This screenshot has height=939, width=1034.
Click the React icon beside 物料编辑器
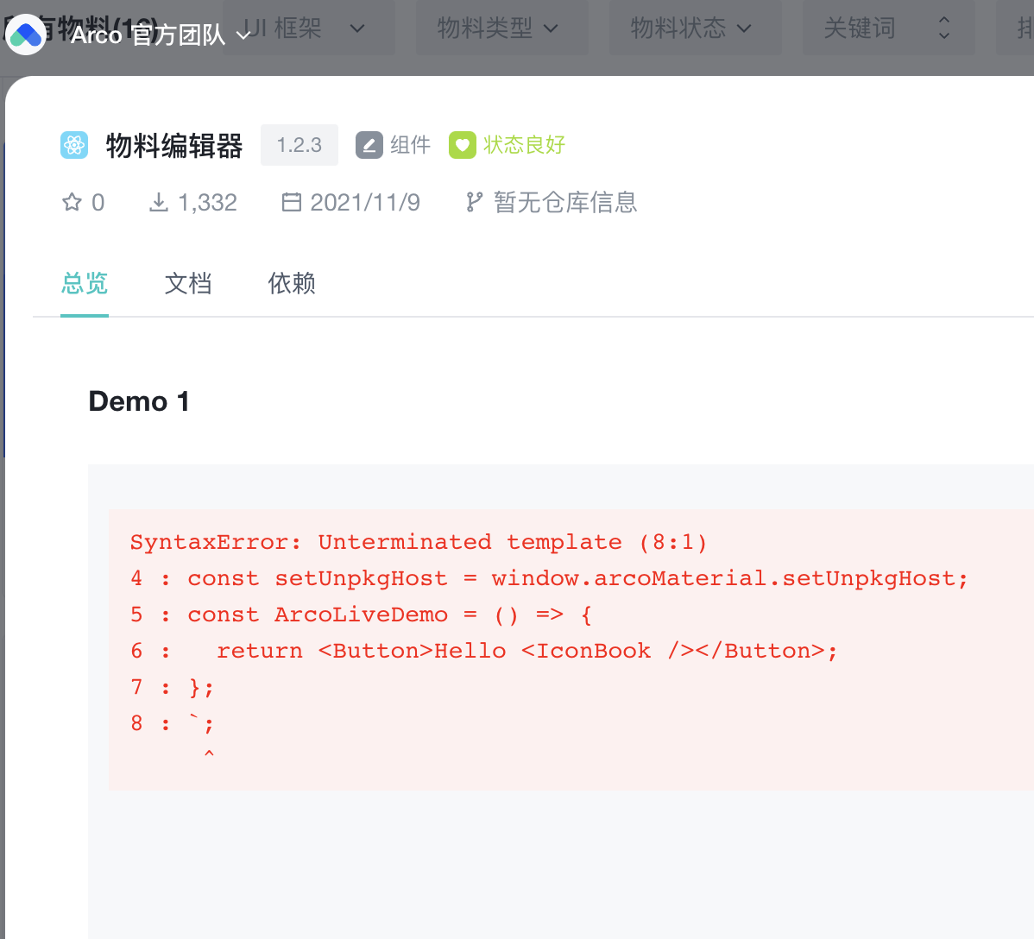tap(74, 145)
